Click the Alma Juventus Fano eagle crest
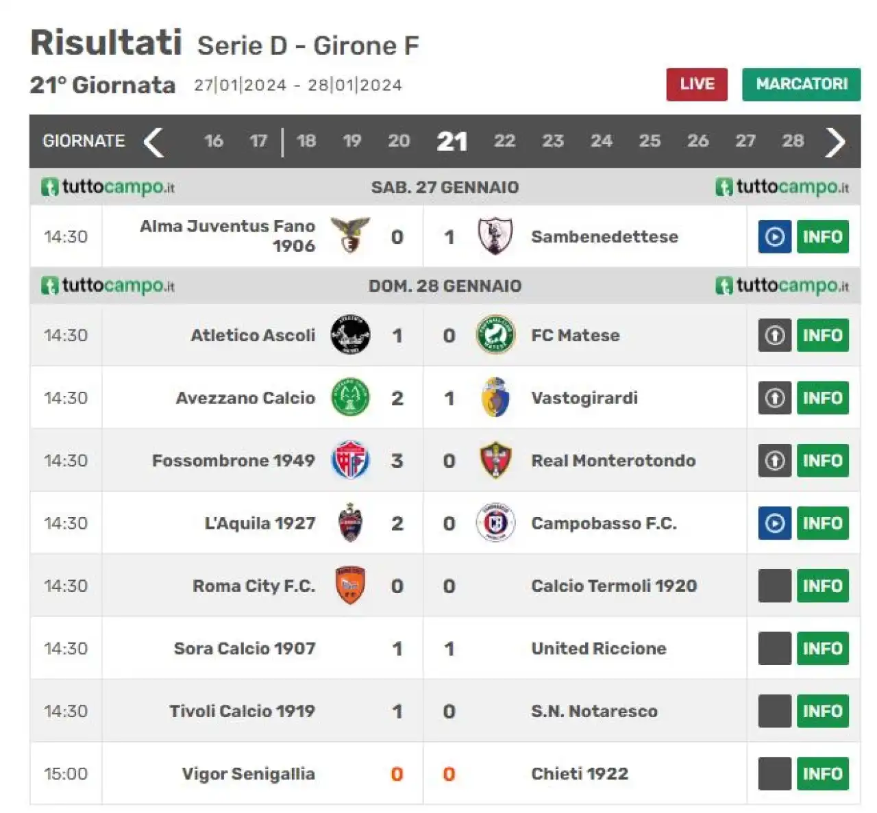This screenshot has width=877, height=813. point(350,236)
